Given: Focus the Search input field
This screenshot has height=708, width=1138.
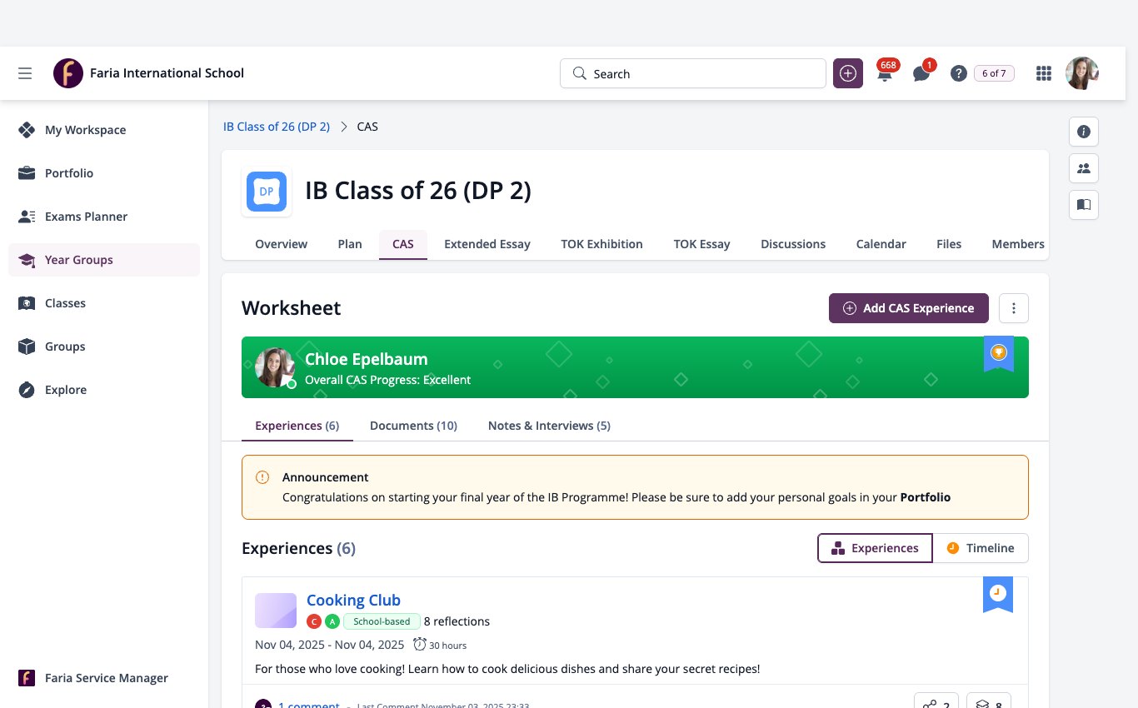Looking at the screenshot, I should [x=693, y=73].
